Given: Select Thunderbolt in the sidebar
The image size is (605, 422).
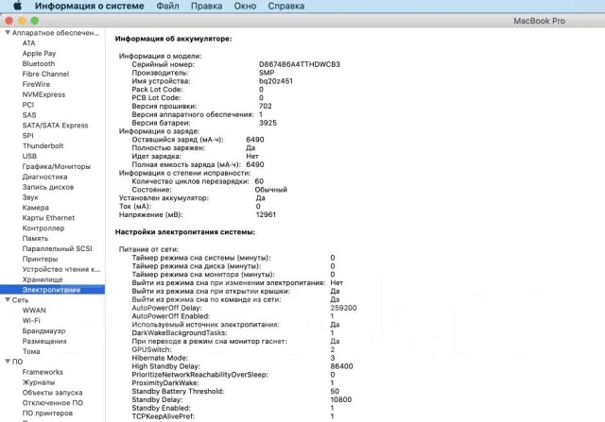Looking at the screenshot, I should pyautogui.click(x=43, y=145).
